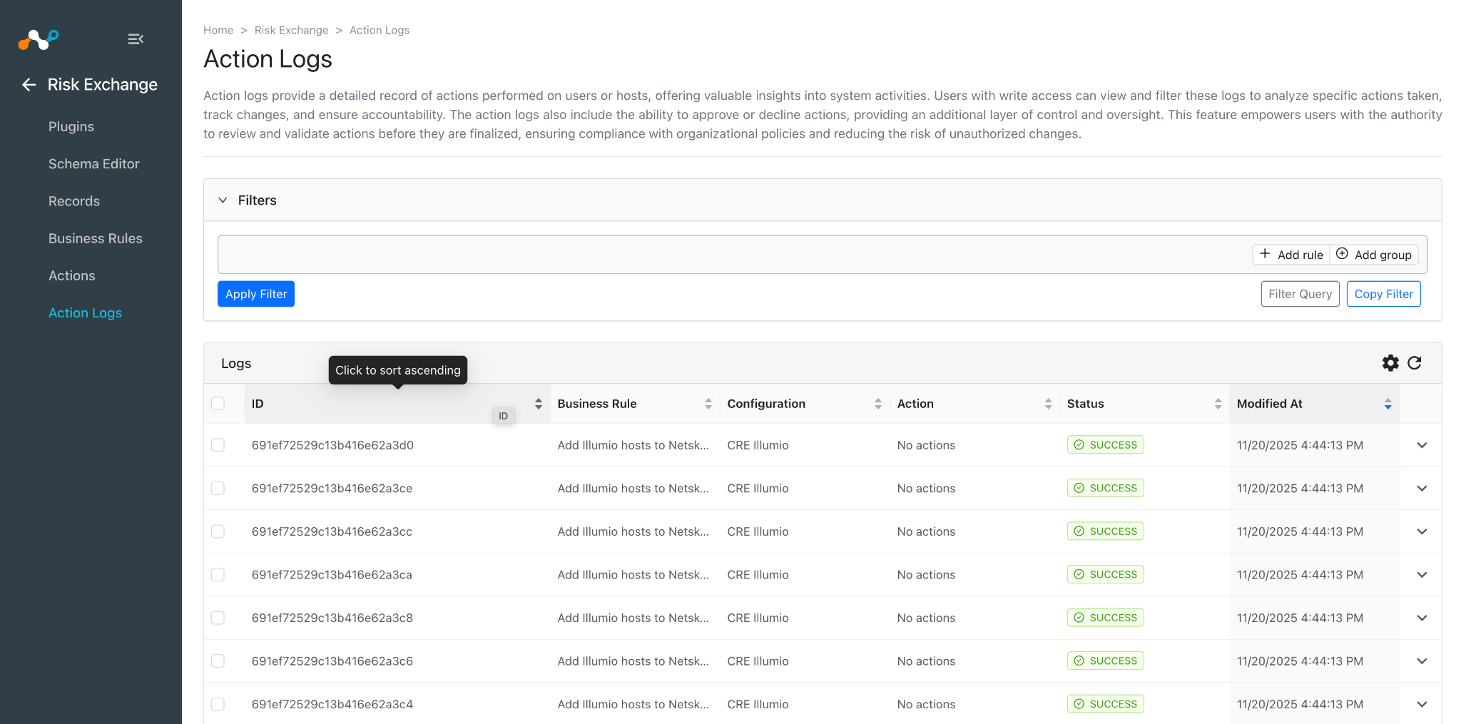Refresh the logs table
The width and height of the screenshot is (1461, 724).
1415,363
